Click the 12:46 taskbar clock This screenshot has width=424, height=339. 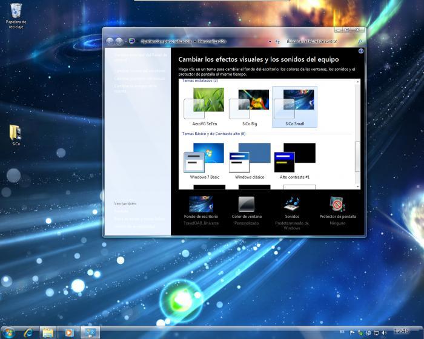tap(401, 331)
